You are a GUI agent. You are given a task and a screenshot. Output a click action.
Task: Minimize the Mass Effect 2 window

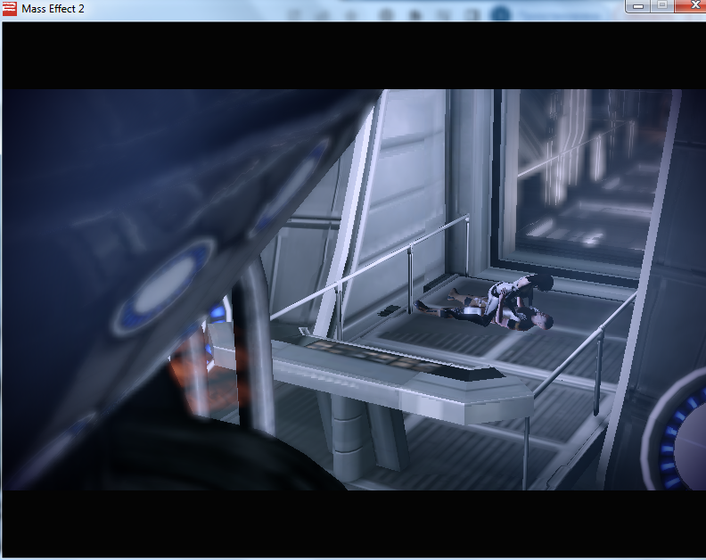coord(637,5)
